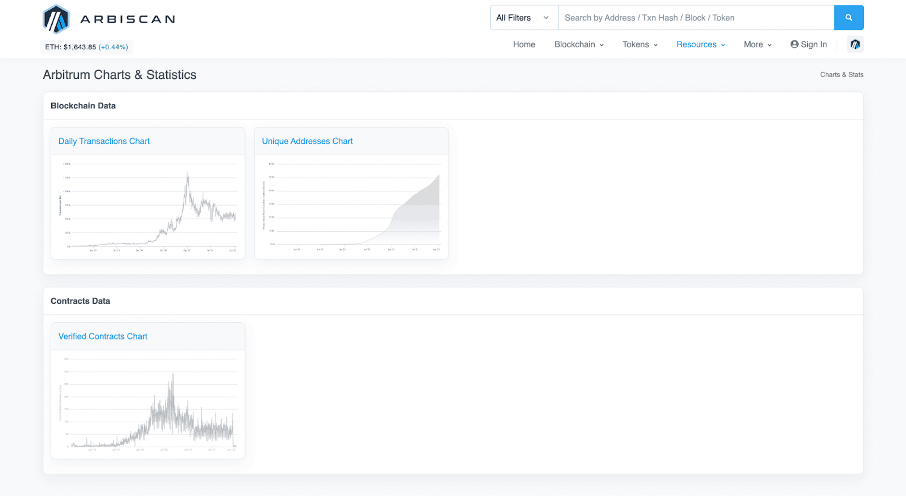Click the Arbitrum network icon beside Sign In
Viewport: 906px width, 496px height.
tap(855, 44)
